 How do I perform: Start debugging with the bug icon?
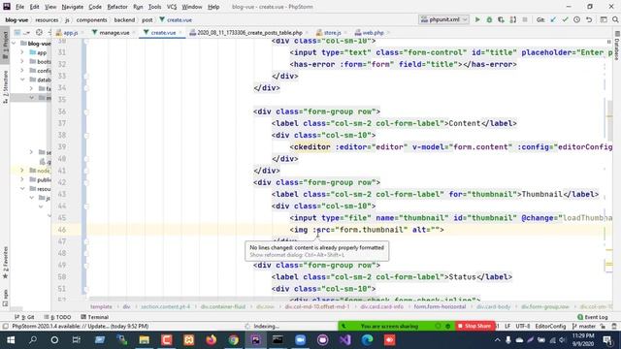489,19
